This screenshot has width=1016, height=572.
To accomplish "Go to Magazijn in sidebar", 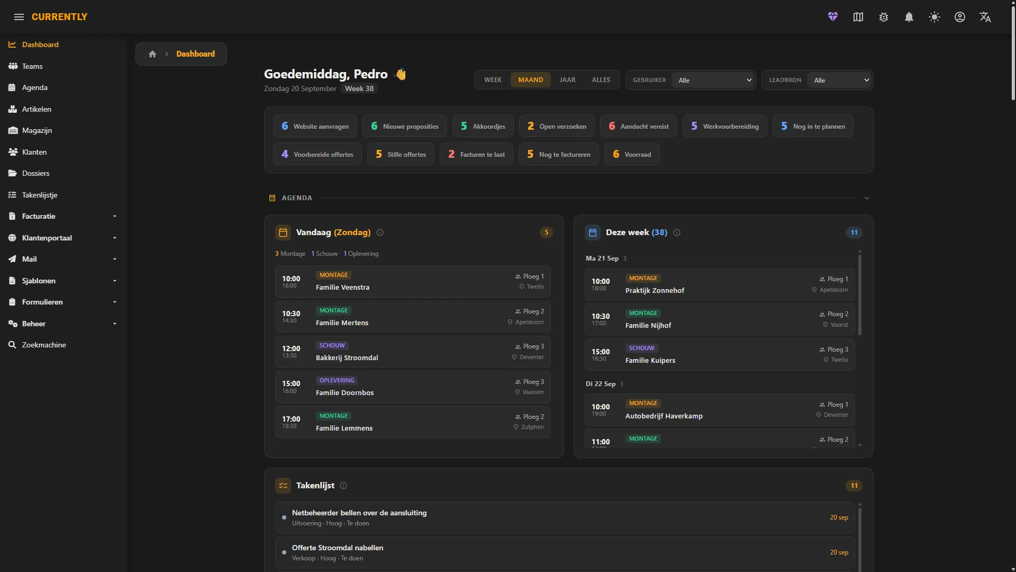I will click(x=63, y=130).
